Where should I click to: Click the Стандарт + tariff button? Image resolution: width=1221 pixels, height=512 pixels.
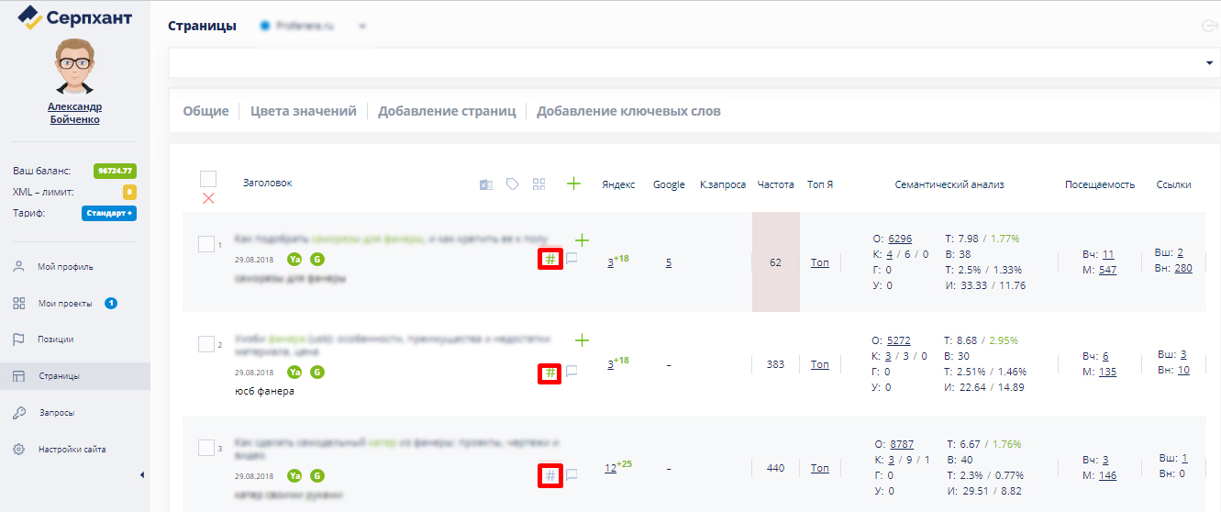(109, 214)
